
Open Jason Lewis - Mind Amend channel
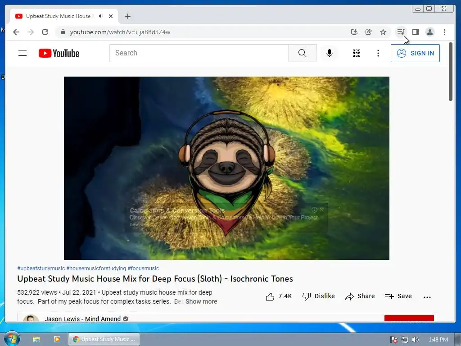click(x=82, y=319)
